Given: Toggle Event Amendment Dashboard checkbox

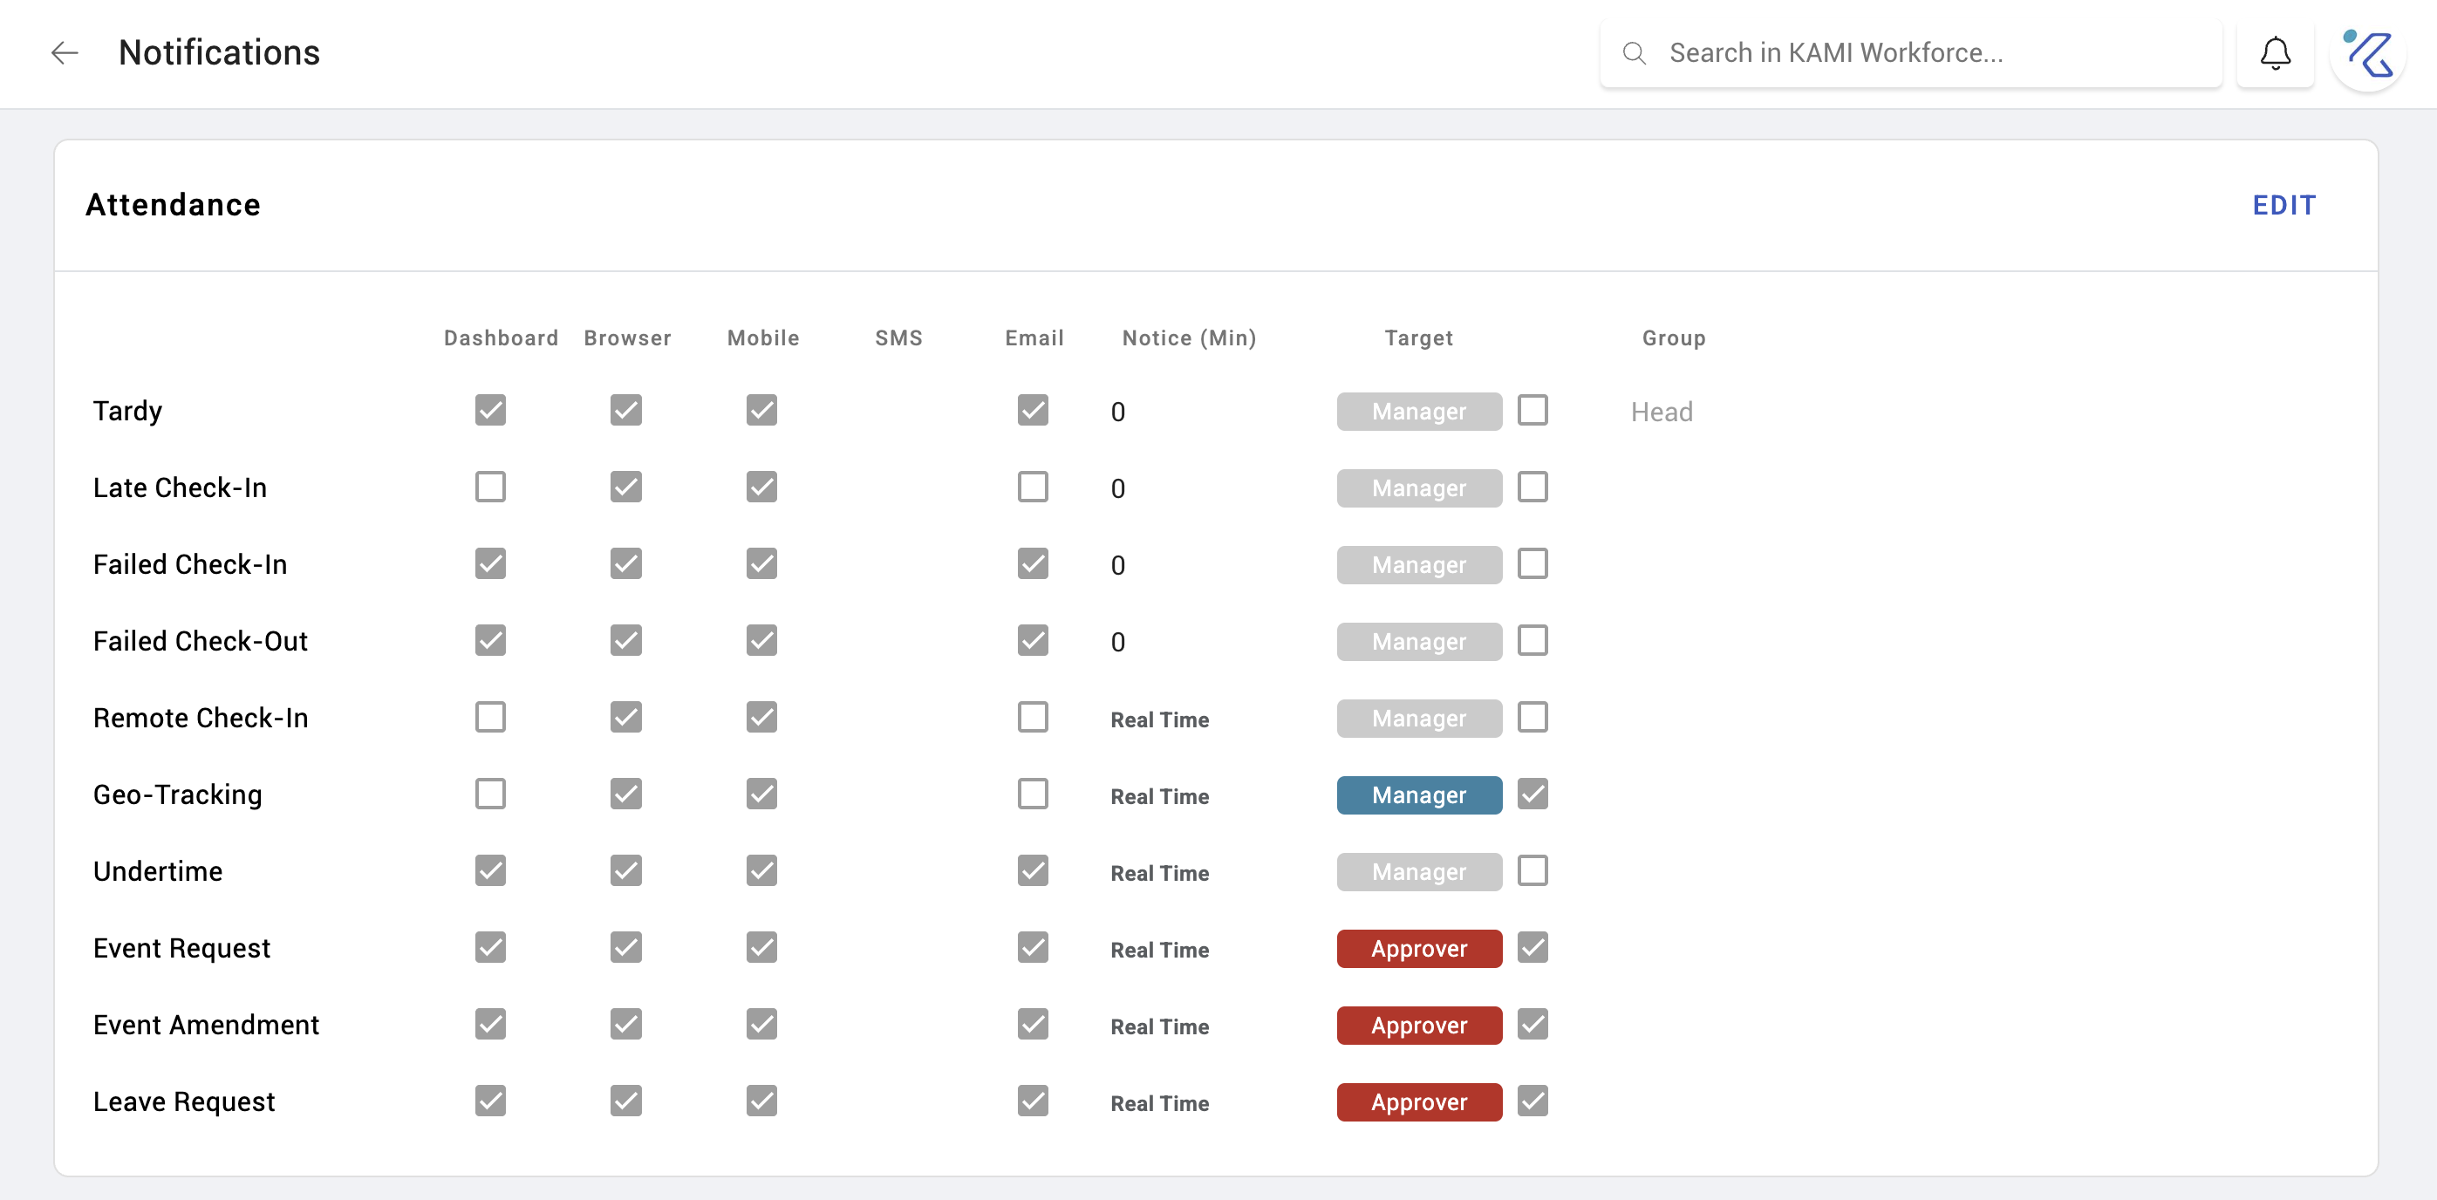Looking at the screenshot, I should [x=490, y=1023].
